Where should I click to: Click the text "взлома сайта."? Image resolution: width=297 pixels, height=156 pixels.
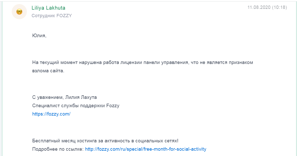(x=48, y=71)
